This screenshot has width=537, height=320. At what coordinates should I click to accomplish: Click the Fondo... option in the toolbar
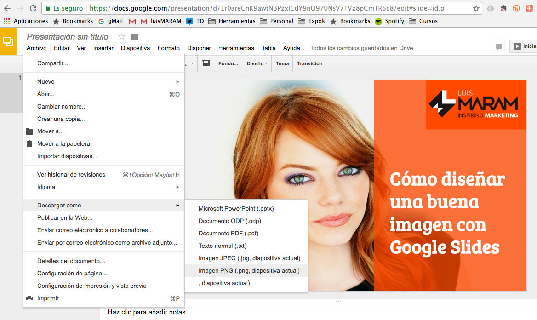coord(228,63)
